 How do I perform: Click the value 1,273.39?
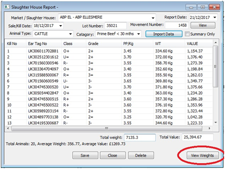coord(195,63)
